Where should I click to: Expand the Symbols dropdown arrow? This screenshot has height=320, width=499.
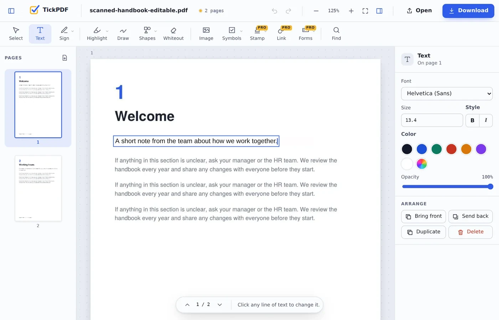coord(241,31)
